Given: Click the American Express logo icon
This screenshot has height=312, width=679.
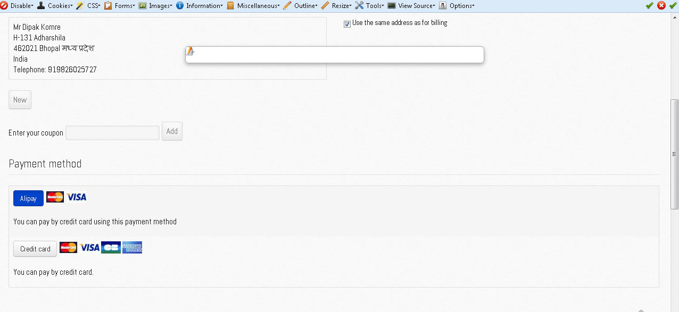Looking at the screenshot, I should click(132, 248).
